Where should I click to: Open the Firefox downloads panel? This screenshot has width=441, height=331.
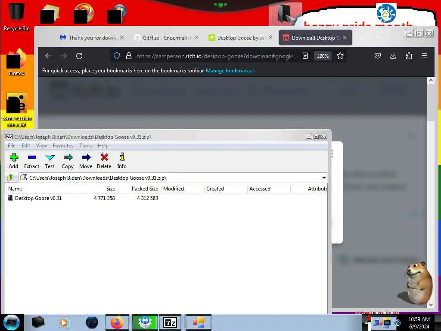click(393, 56)
